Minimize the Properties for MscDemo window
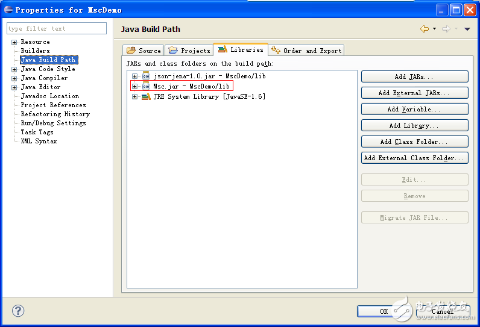Viewport: 480px width, 327px height. [442, 10]
